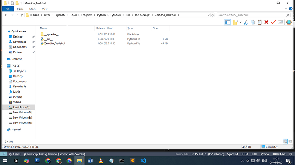Screen dimensions: 295x165
Task: Select the __init__ Python file
Action: tap(48, 39)
